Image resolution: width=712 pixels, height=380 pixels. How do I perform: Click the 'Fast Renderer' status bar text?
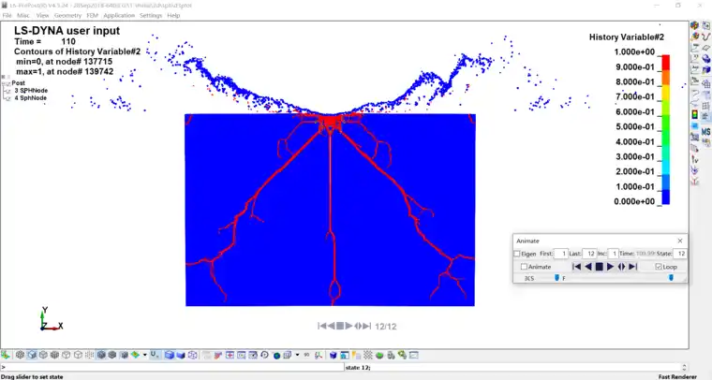pos(677,377)
